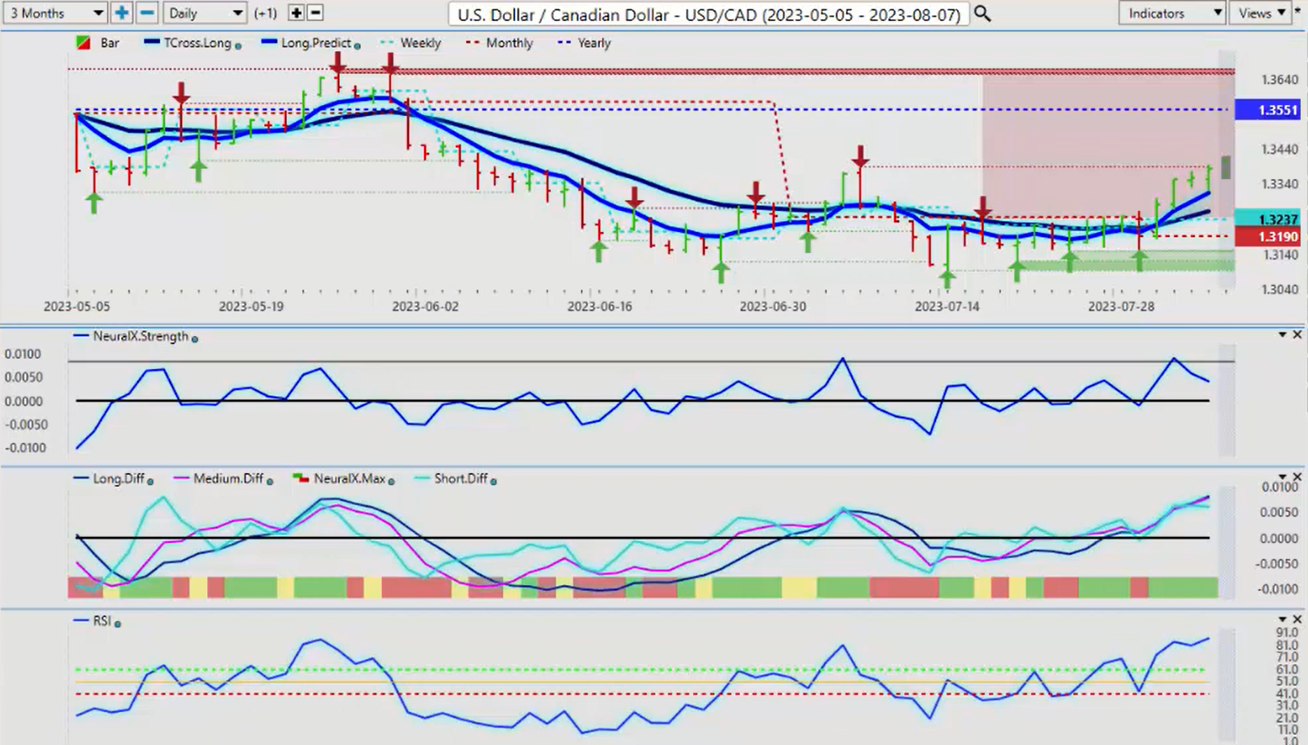Click the Bar legend color icon
The image size is (1308, 745).
tap(83, 43)
